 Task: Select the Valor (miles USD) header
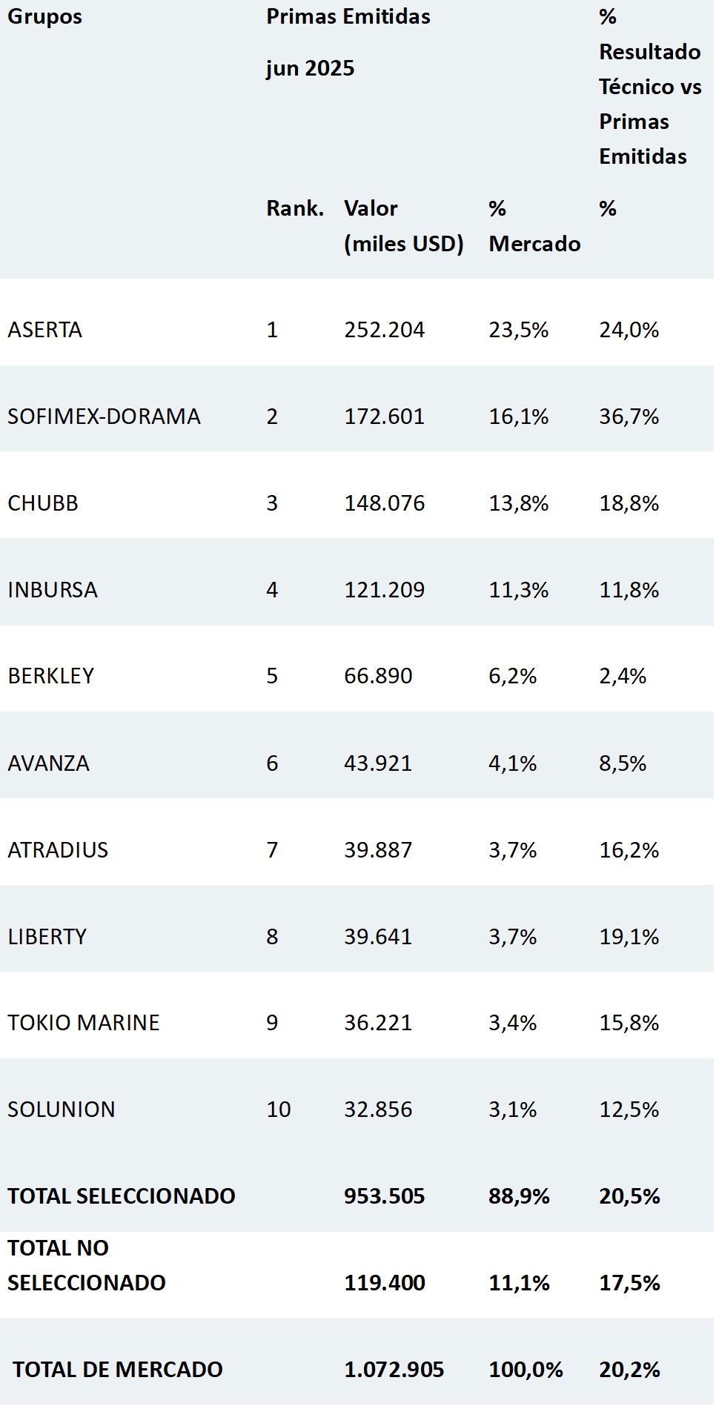(x=403, y=225)
